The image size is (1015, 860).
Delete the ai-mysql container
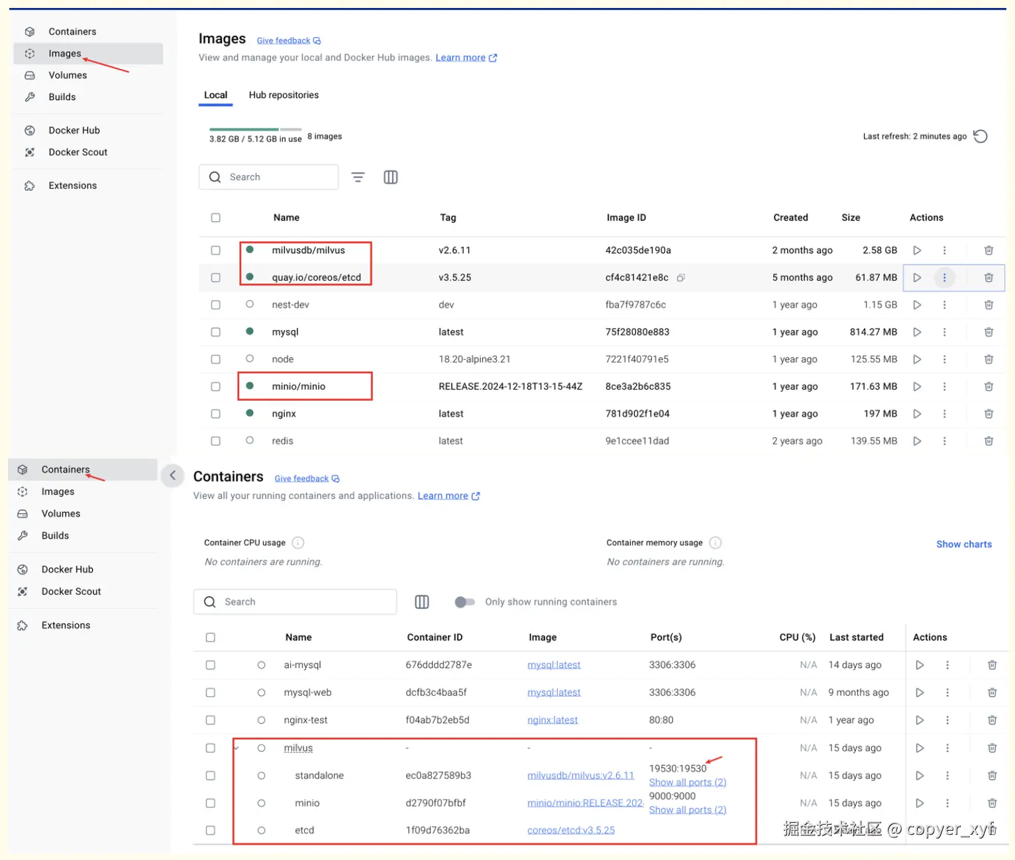(x=992, y=665)
